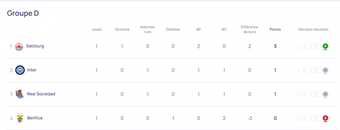Click the Inter club crest

[x=20, y=70]
